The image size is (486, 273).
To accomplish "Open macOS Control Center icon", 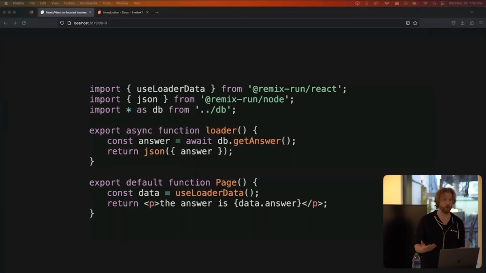I will (x=442, y=3).
